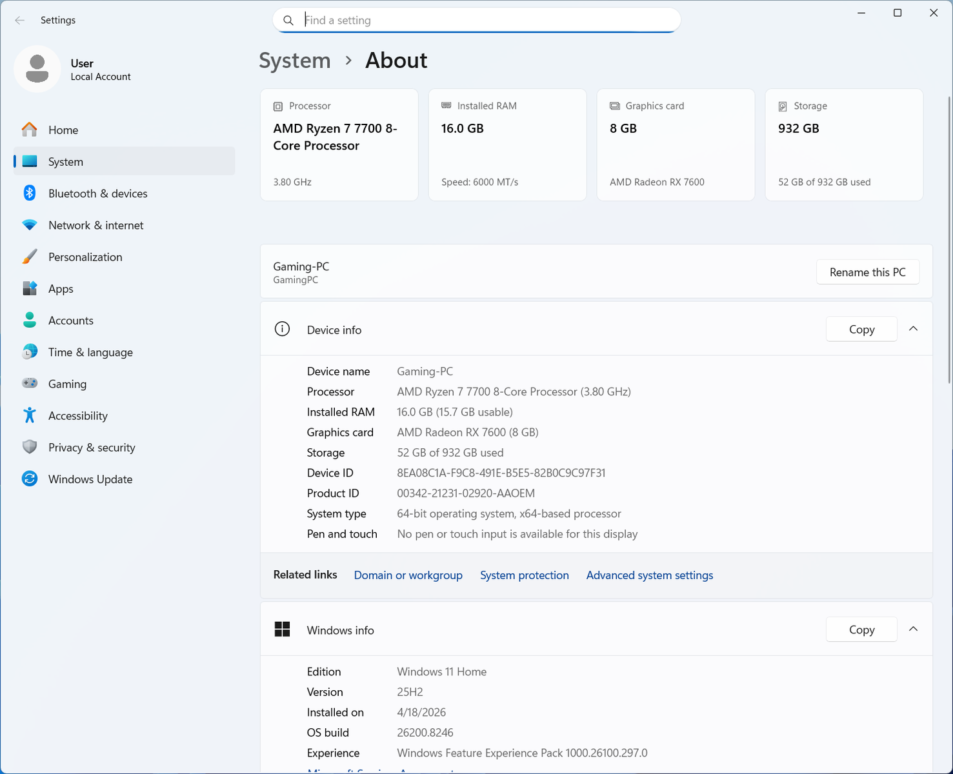953x774 pixels.
Task: Click the System breadcrumb in header
Action: tap(295, 61)
